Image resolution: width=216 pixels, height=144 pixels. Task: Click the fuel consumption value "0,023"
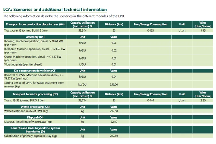[x=150, y=30]
